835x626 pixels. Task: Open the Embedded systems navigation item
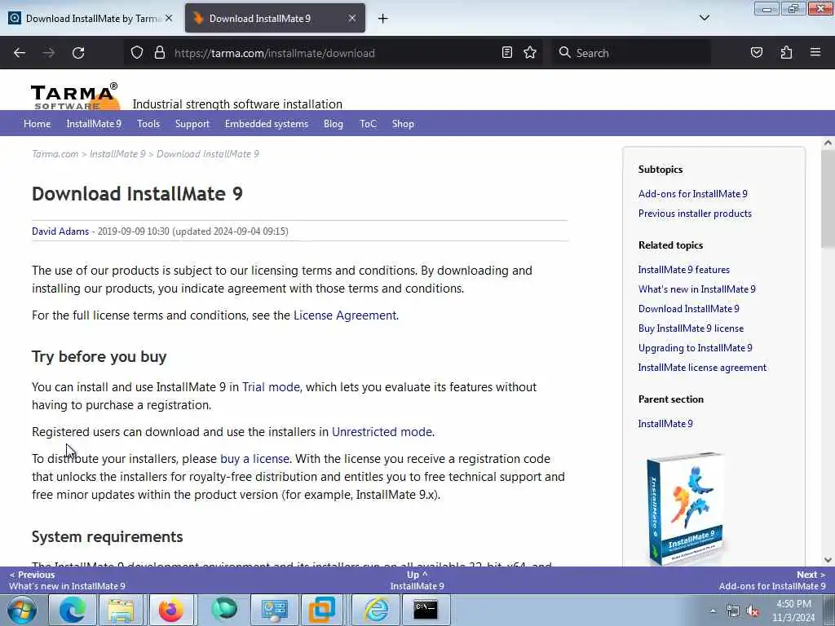[267, 124]
